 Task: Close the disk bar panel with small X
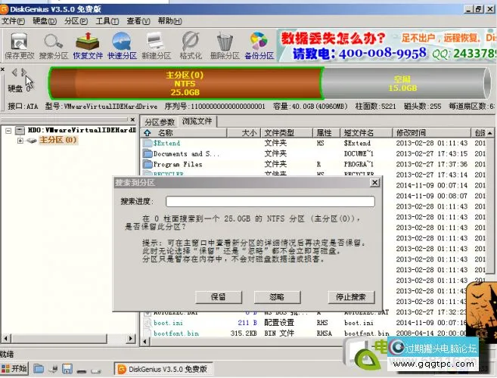click(2, 70)
